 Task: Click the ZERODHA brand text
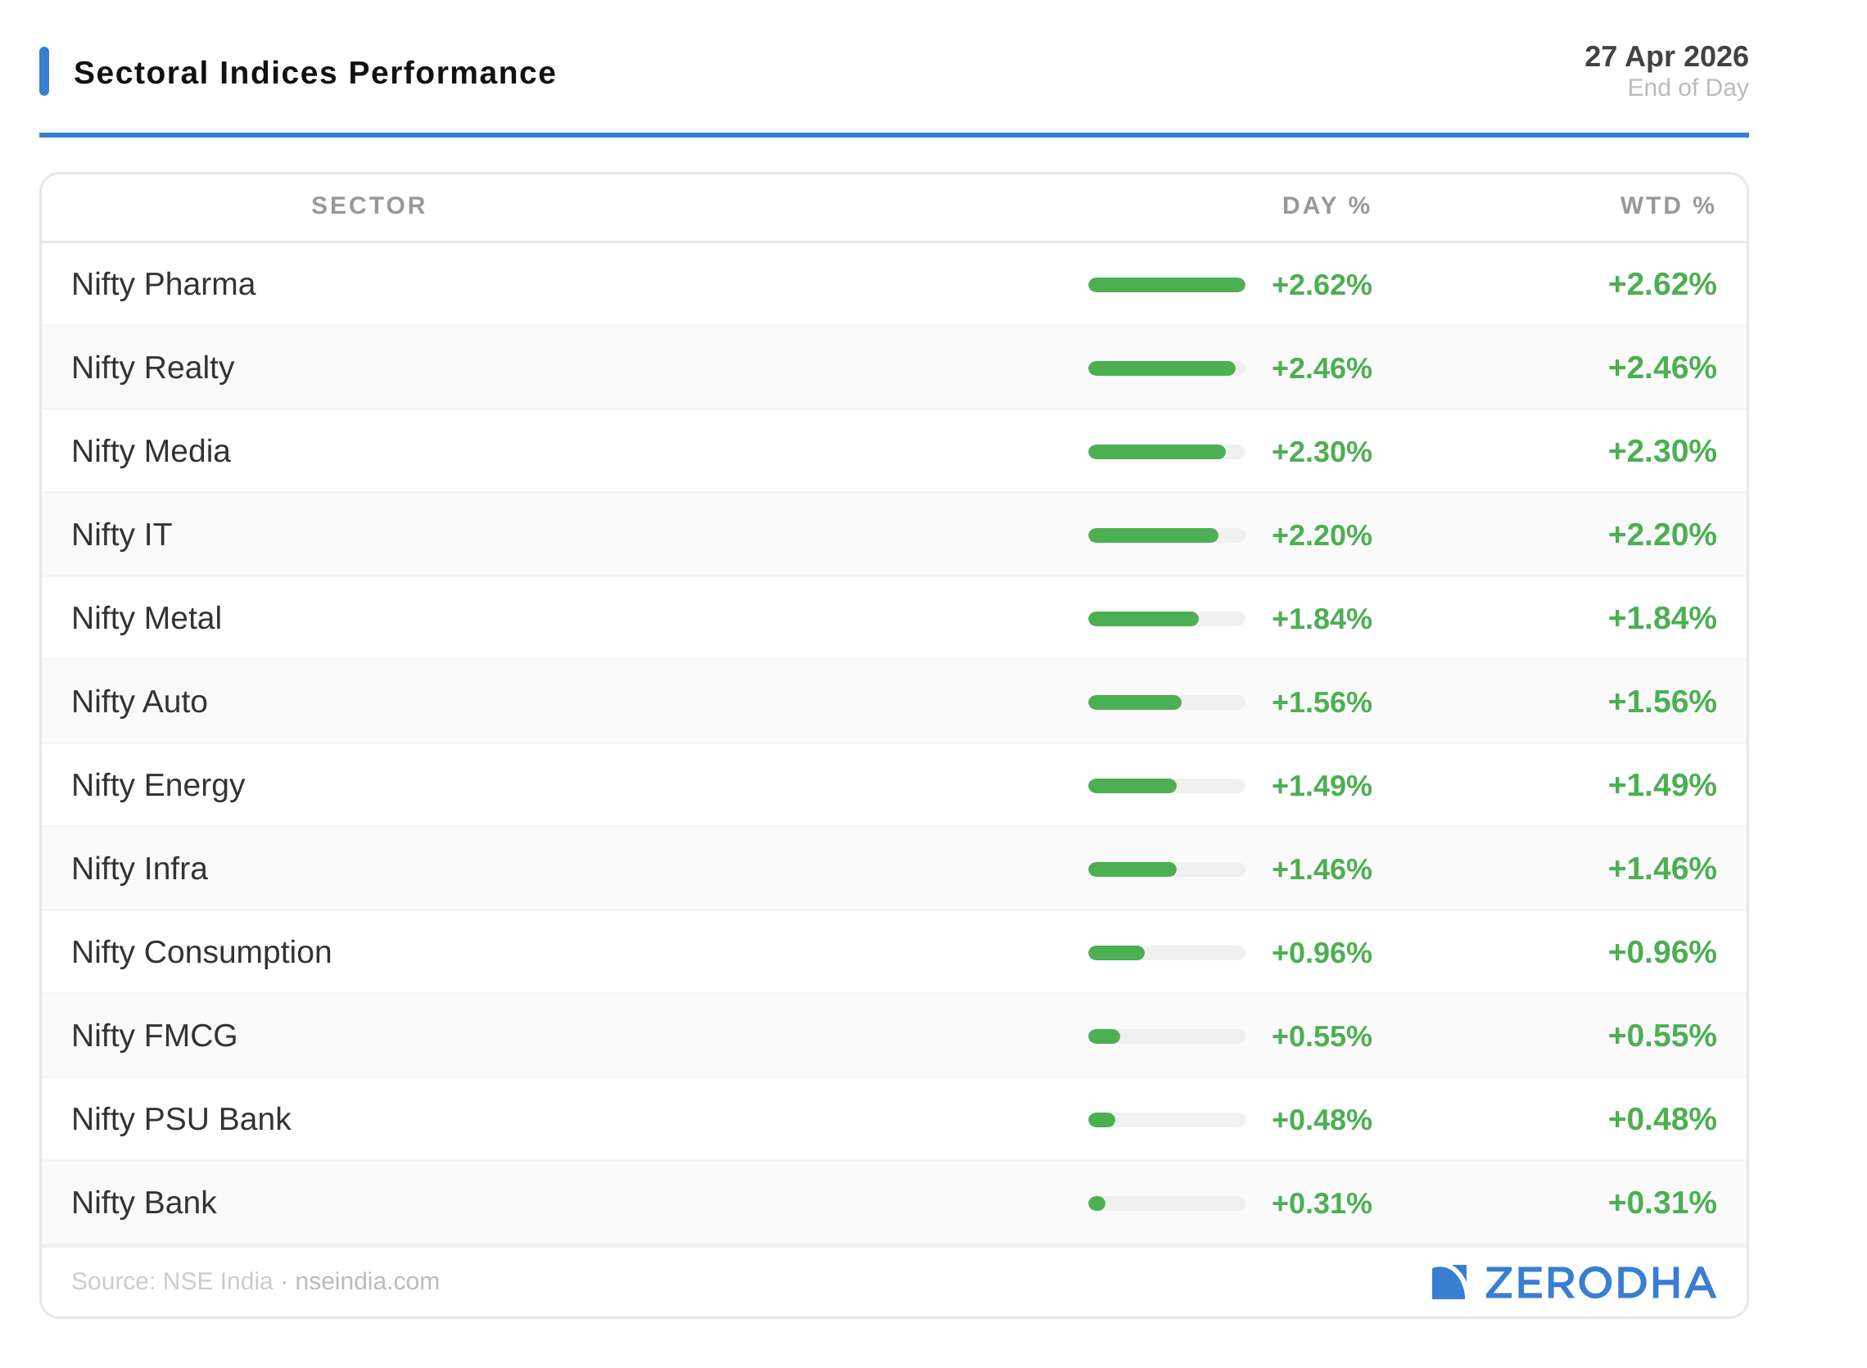(x=1599, y=1282)
